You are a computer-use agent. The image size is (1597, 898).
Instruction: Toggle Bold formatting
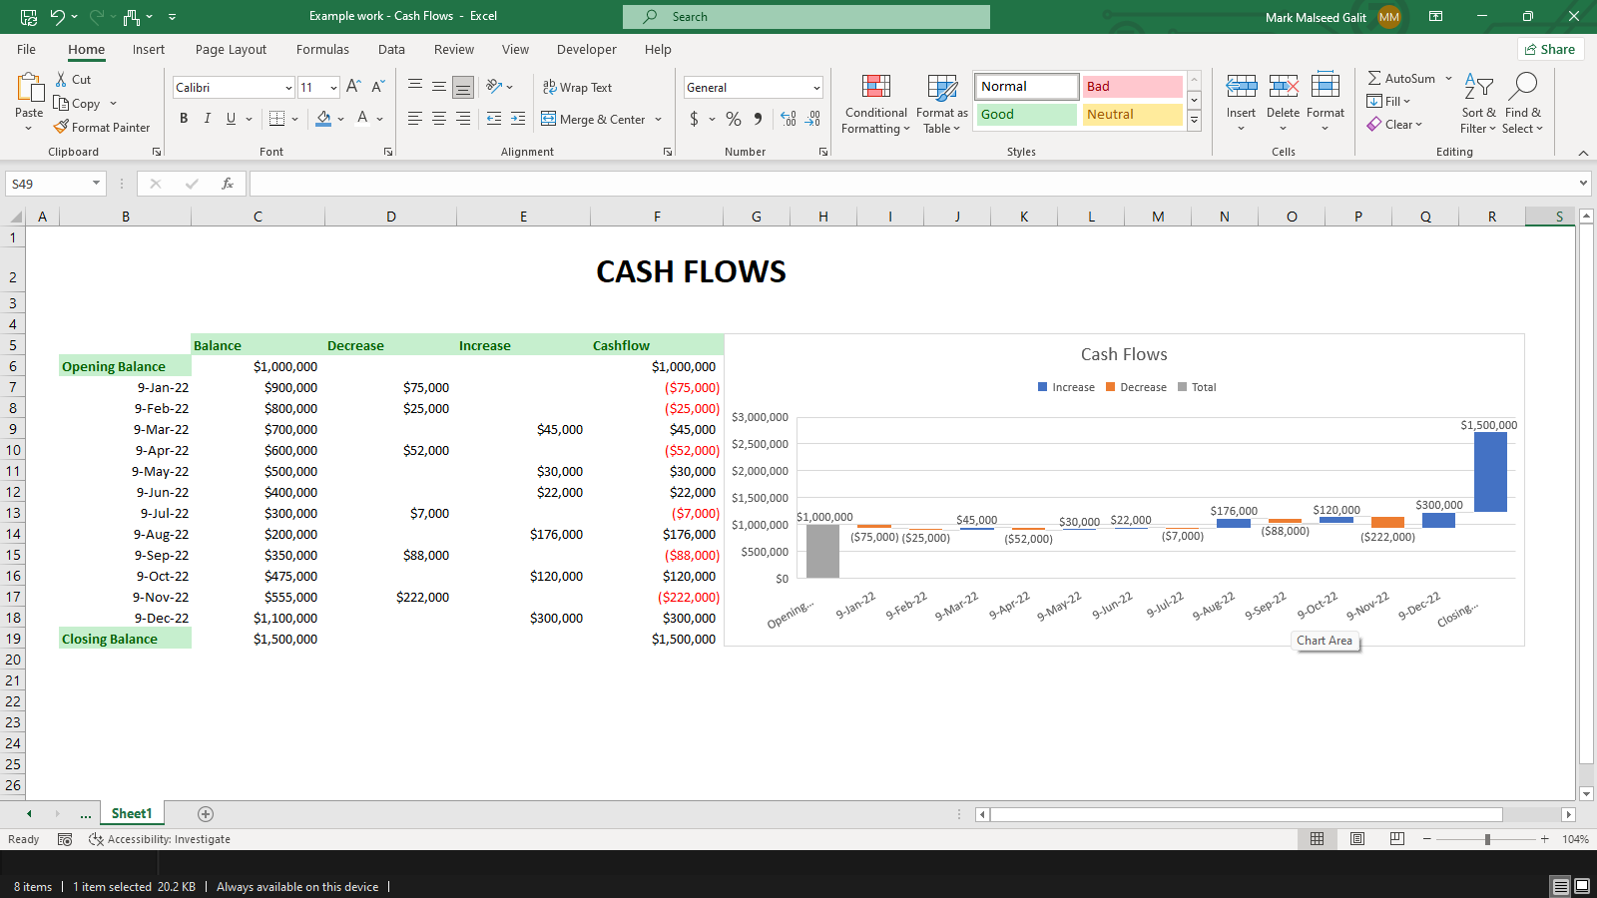(184, 119)
